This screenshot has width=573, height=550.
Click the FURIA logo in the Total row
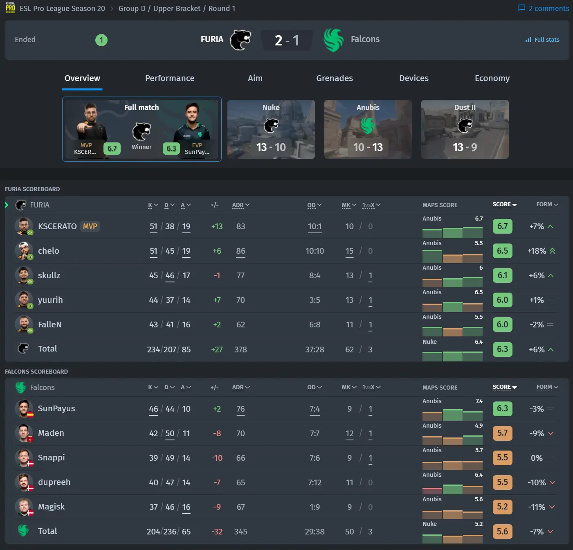[x=23, y=349]
